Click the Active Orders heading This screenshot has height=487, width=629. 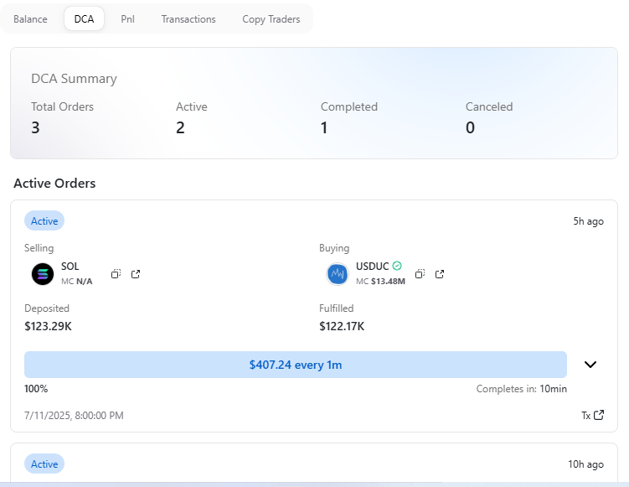click(54, 183)
